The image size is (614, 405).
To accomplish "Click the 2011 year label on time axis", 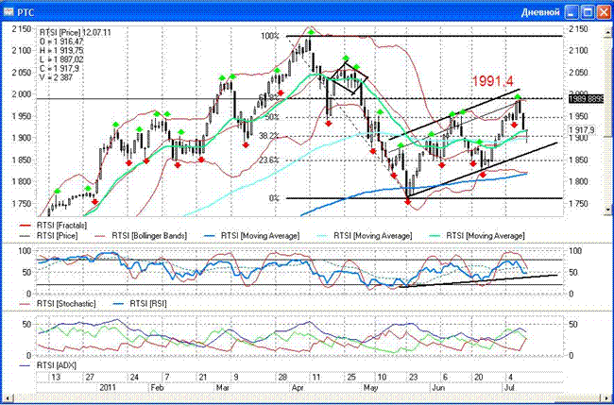I will pyautogui.click(x=107, y=388).
